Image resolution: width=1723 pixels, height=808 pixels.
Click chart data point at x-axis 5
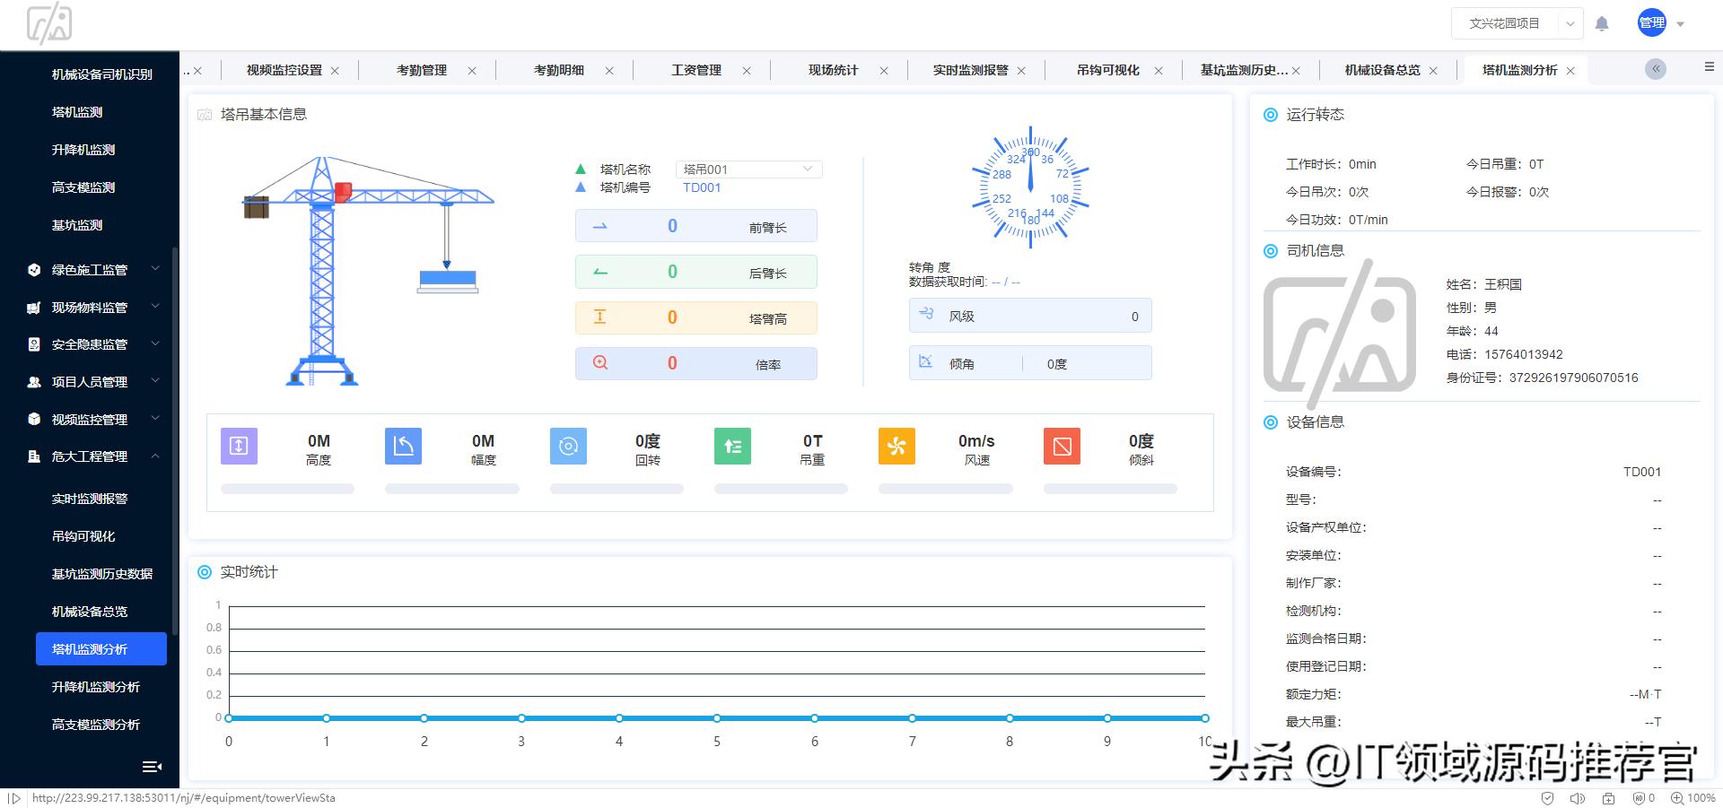coord(717,718)
